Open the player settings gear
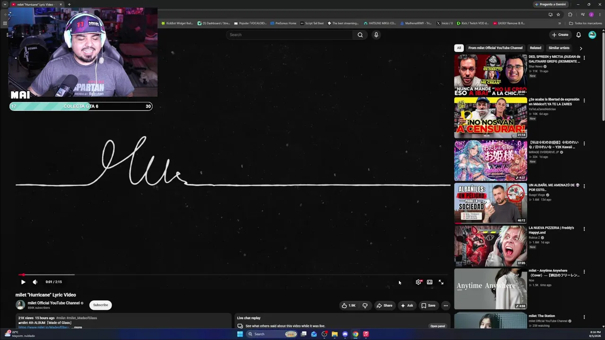Viewport: 605px width, 340px height. pos(418,282)
